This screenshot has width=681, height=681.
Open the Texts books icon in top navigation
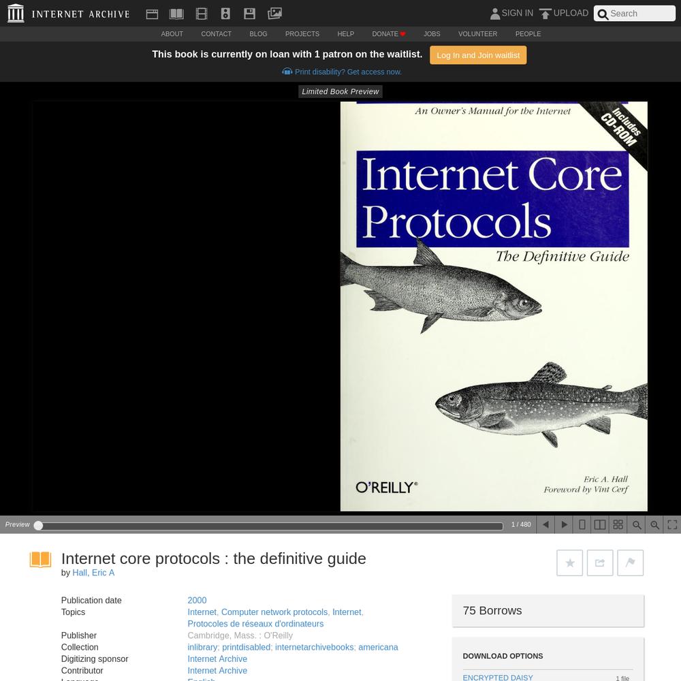tap(176, 14)
